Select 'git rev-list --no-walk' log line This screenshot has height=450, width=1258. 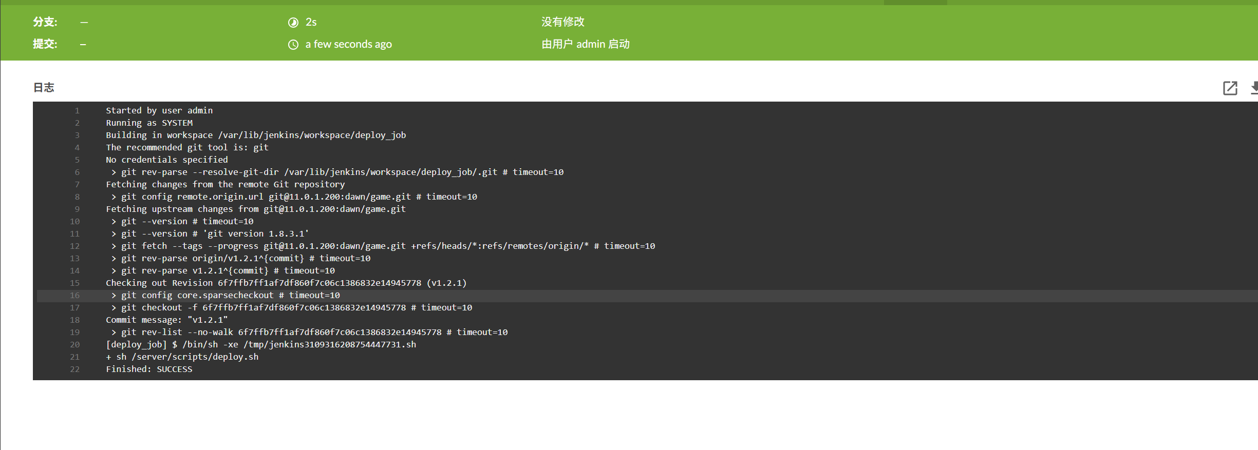tap(309, 332)
